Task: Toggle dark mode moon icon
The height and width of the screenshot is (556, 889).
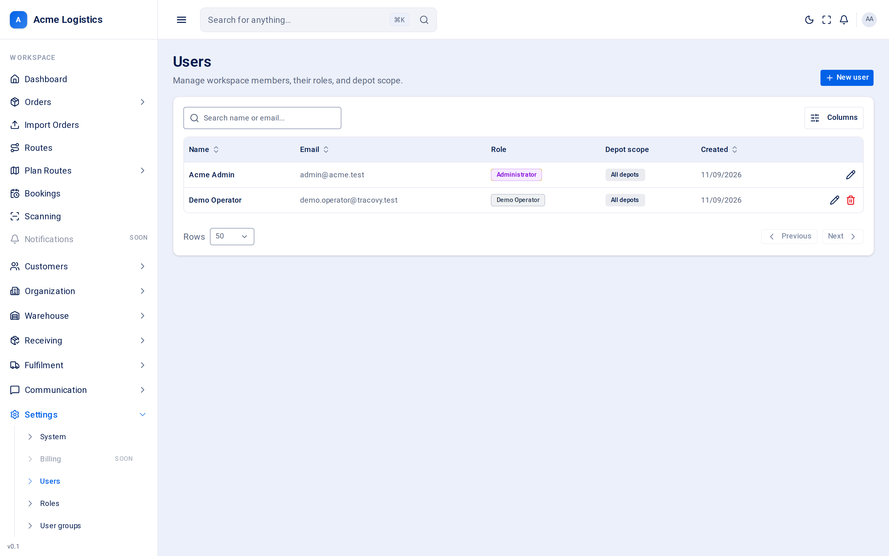Action: (x=809, y=20)
